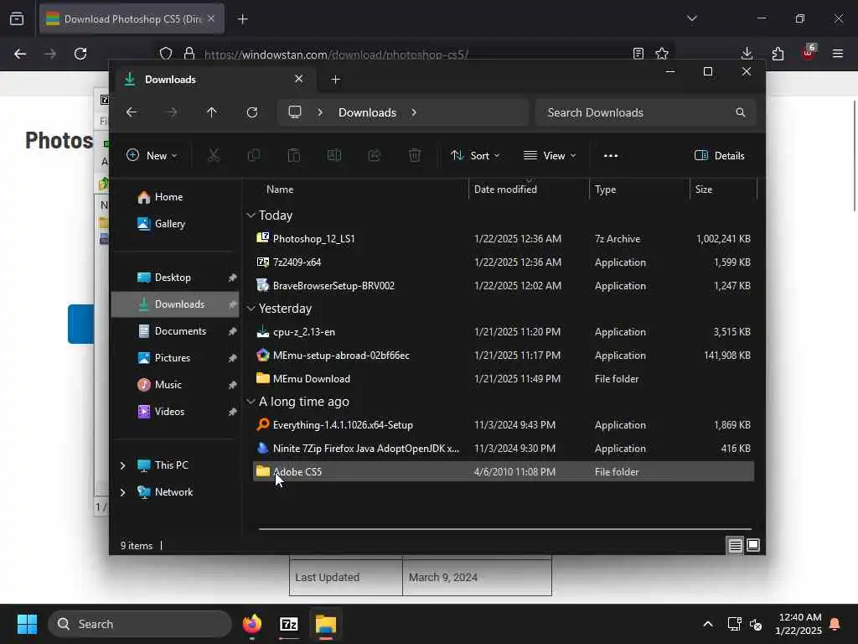Open a new Explorer tab
The width and height of the screenshot is (858, 644).
coord(336,80)
